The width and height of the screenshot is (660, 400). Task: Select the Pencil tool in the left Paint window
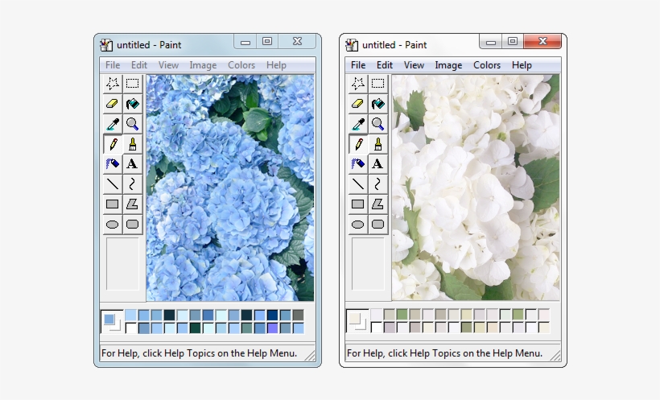(113, 144)
